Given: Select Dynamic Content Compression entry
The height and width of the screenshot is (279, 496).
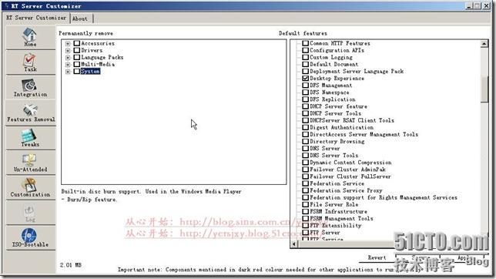Looking at the screenshot, I should tap(350, 162).
